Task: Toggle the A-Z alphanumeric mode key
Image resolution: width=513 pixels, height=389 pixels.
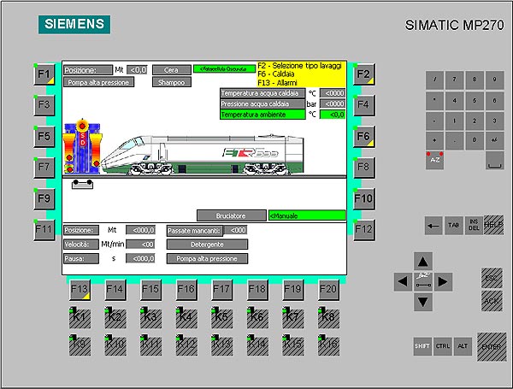Action: click(434, 161)
